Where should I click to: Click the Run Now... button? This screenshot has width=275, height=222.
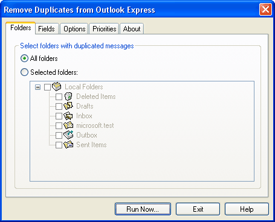point(143,209)
